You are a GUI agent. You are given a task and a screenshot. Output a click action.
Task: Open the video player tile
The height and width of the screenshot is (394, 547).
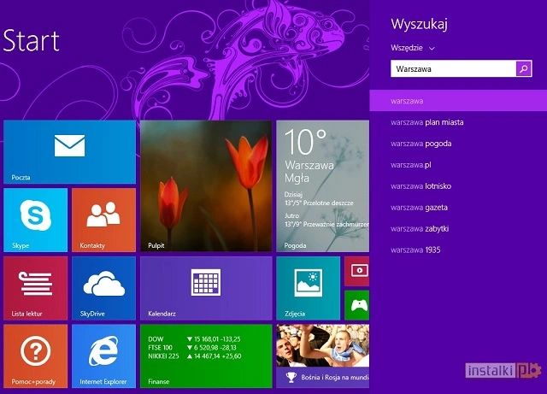click(x=357, y=271)
